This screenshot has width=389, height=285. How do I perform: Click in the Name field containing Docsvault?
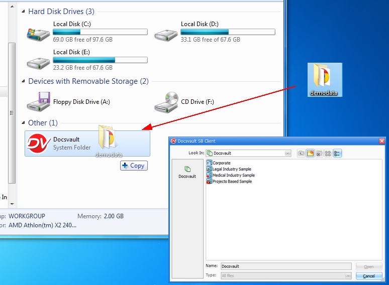pos(286,266)
